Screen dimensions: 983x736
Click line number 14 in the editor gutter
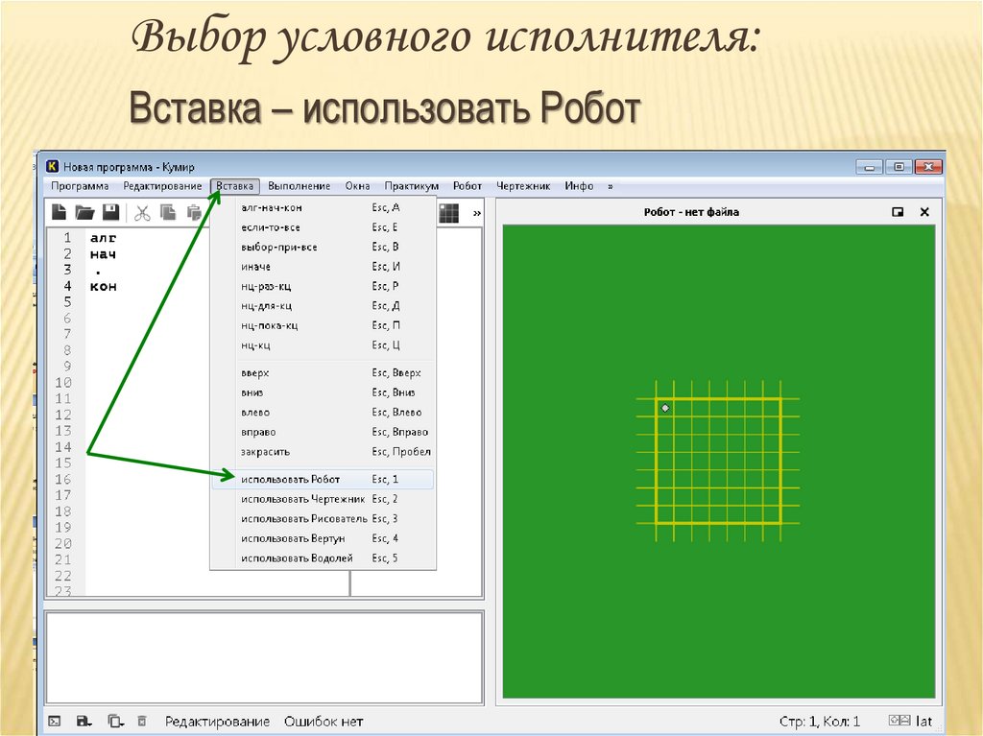pyautogui.click(x=63, y=447)
